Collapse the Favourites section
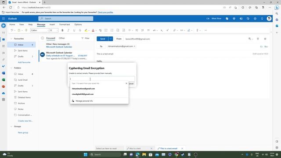This screenshot has height=158, width=281. 11,39
